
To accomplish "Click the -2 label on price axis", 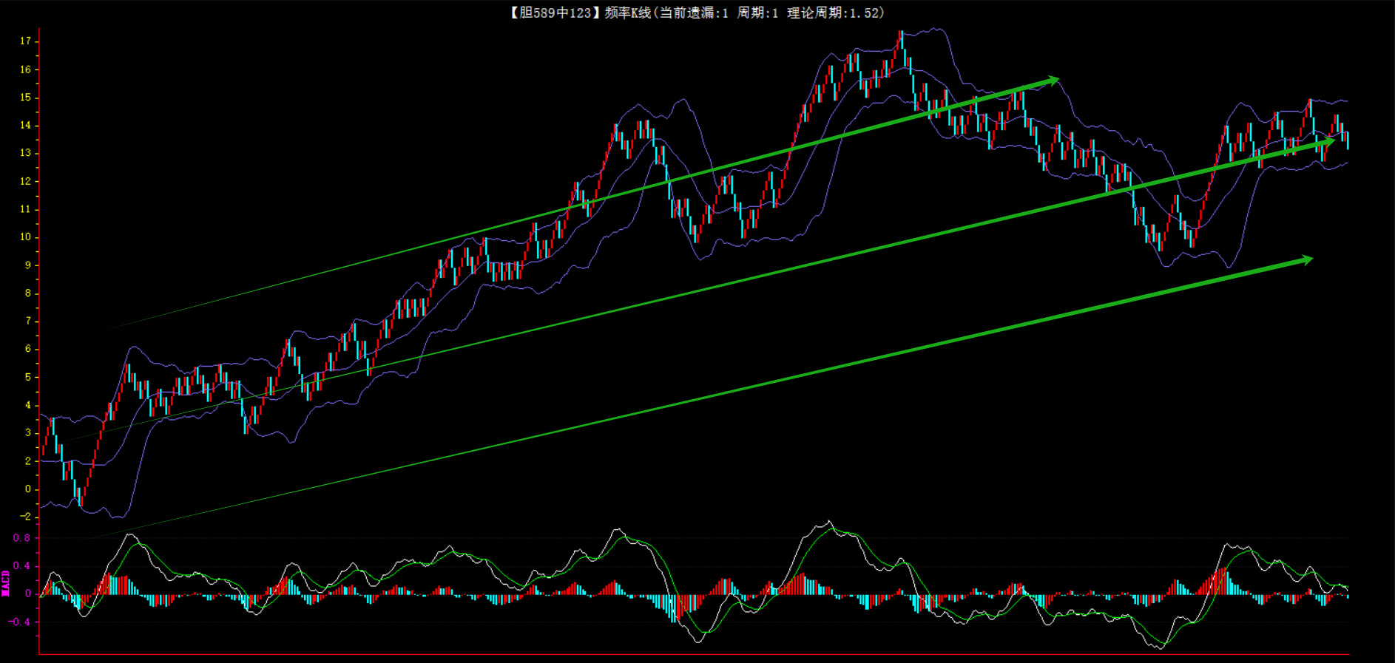I will tap(26, 517).
